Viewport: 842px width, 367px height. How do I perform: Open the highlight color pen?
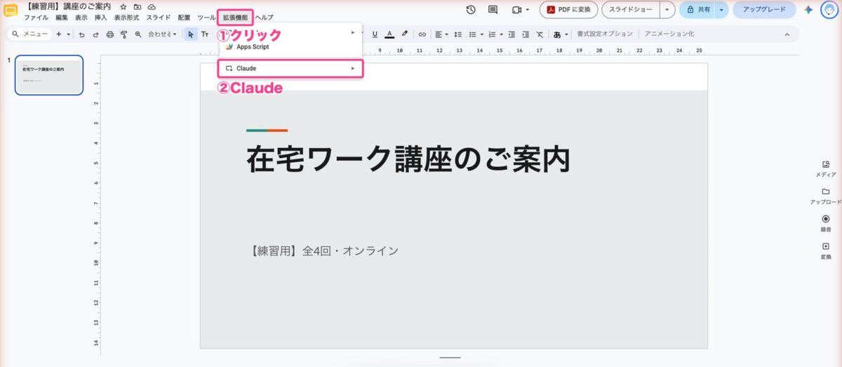pos(405,34)
